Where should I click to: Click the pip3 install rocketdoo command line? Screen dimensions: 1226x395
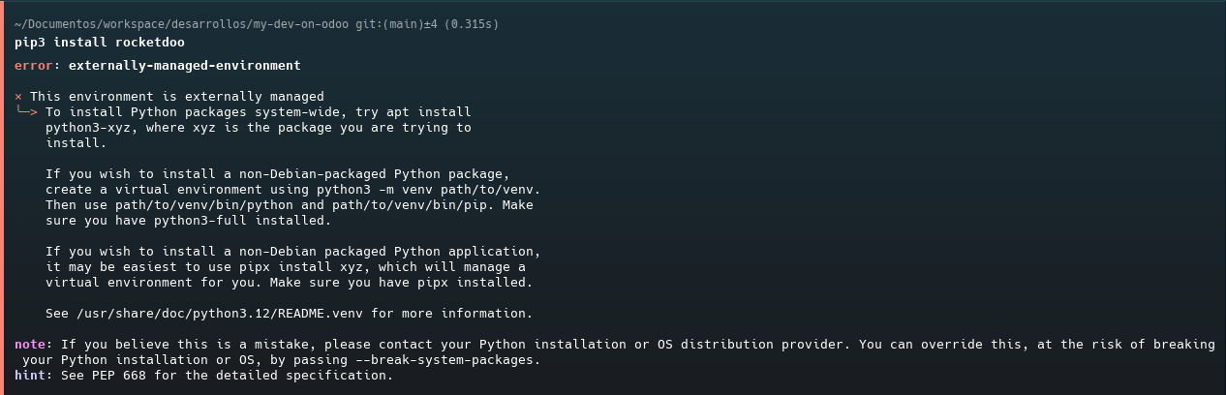point(100,43)
